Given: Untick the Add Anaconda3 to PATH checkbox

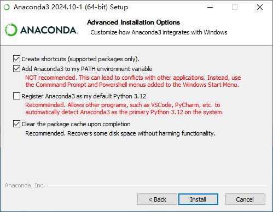Looking at the screenshot, I should 16,69.
